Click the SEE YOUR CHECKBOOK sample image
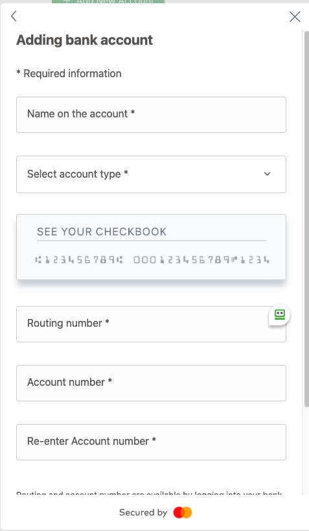The height and width of the screenshot is (531, 309). coord(152,247)
